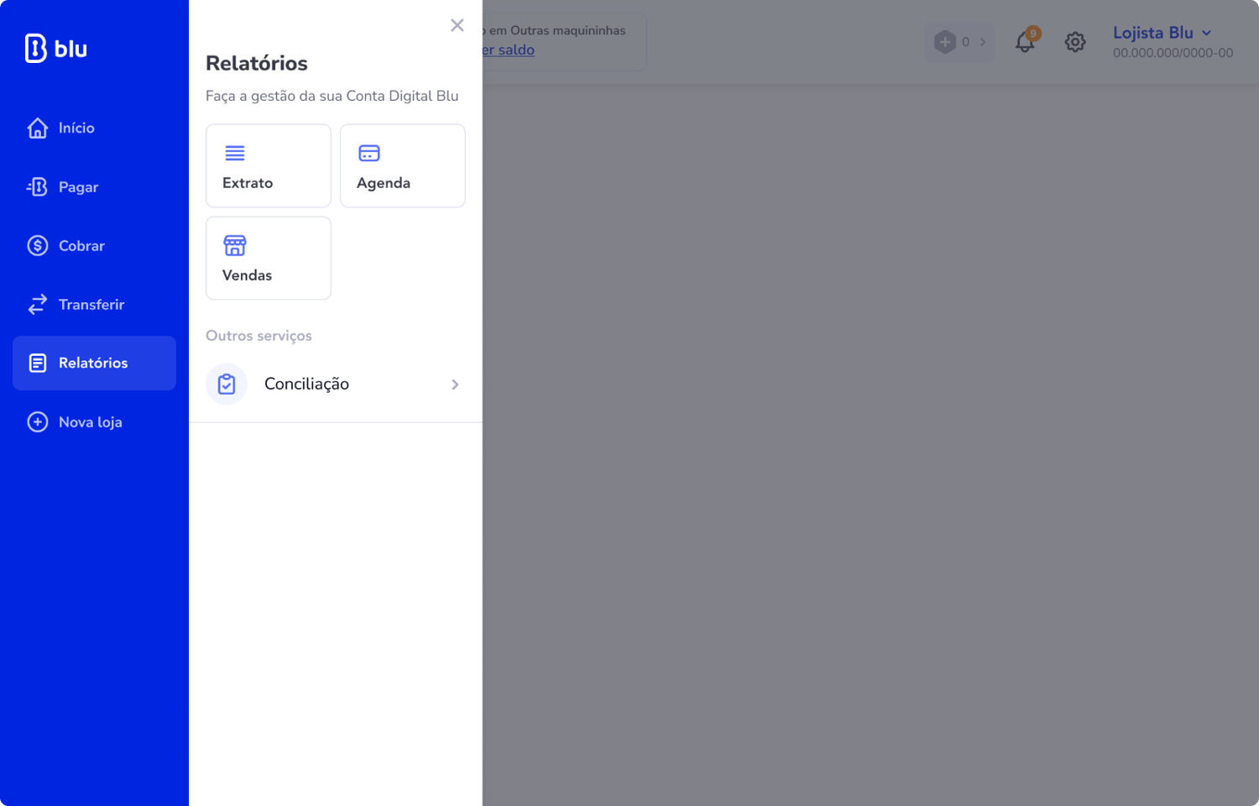Viewport: 1259px width, 806px height.
Task: Select the Transferir arrows icon
Action: pos(38,304)
